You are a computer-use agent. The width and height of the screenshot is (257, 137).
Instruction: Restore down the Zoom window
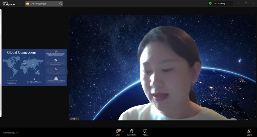point(246,4)
